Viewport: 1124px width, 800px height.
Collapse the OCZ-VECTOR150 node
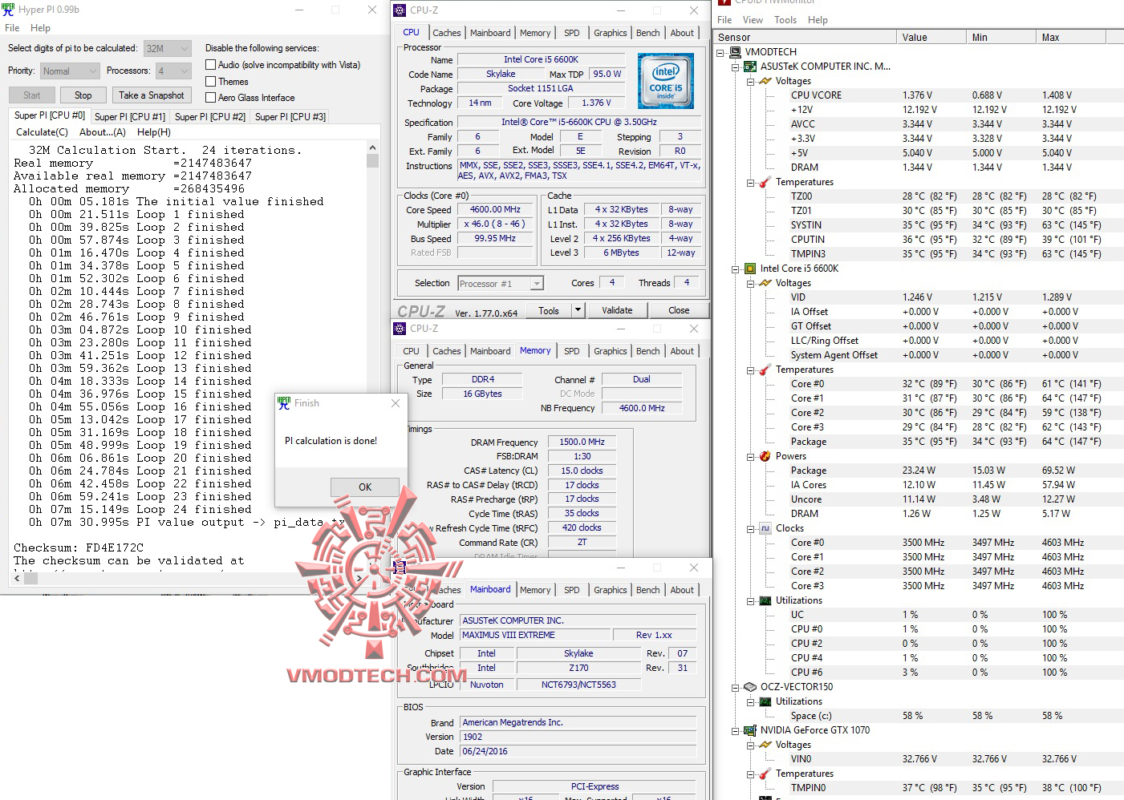click(735, 687)
